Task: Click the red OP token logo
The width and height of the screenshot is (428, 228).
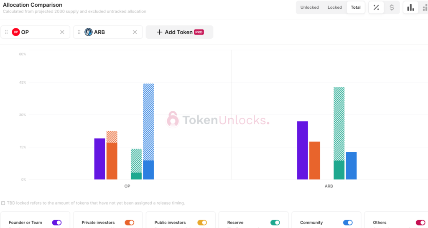Action: click(16, 32)
